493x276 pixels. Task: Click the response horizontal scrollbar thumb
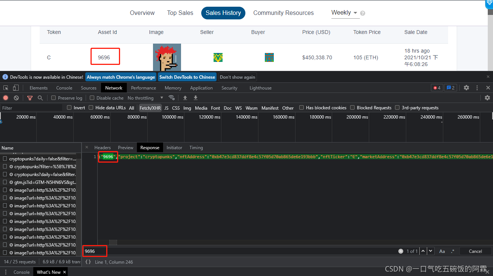pyautogui.click(x=113, y=242)
